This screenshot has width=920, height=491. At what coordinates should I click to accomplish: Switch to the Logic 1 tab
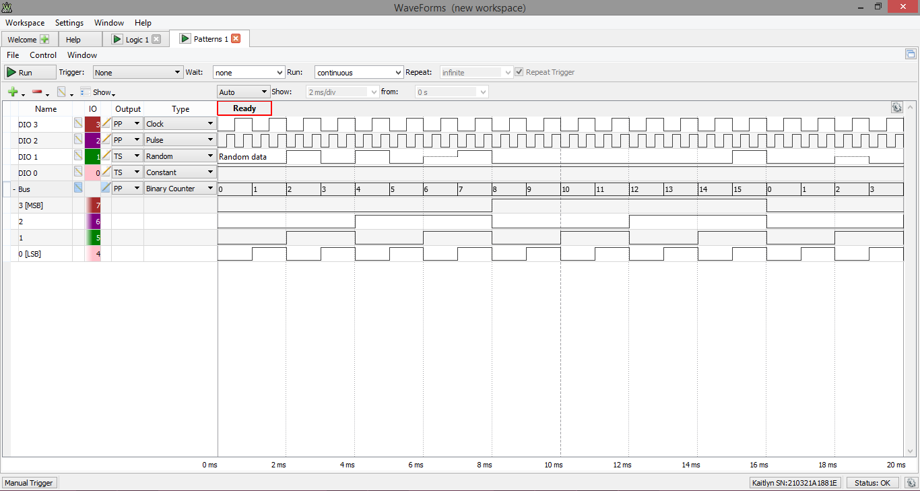(137, 39)
